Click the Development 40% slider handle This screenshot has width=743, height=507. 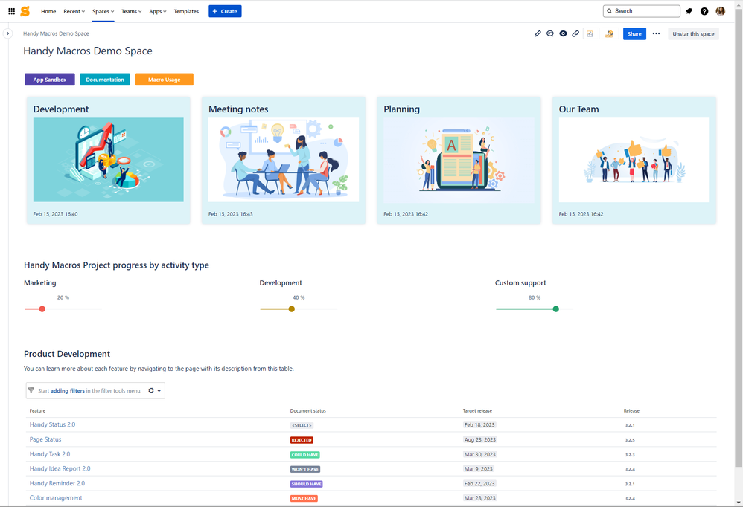tap(291, 309)
